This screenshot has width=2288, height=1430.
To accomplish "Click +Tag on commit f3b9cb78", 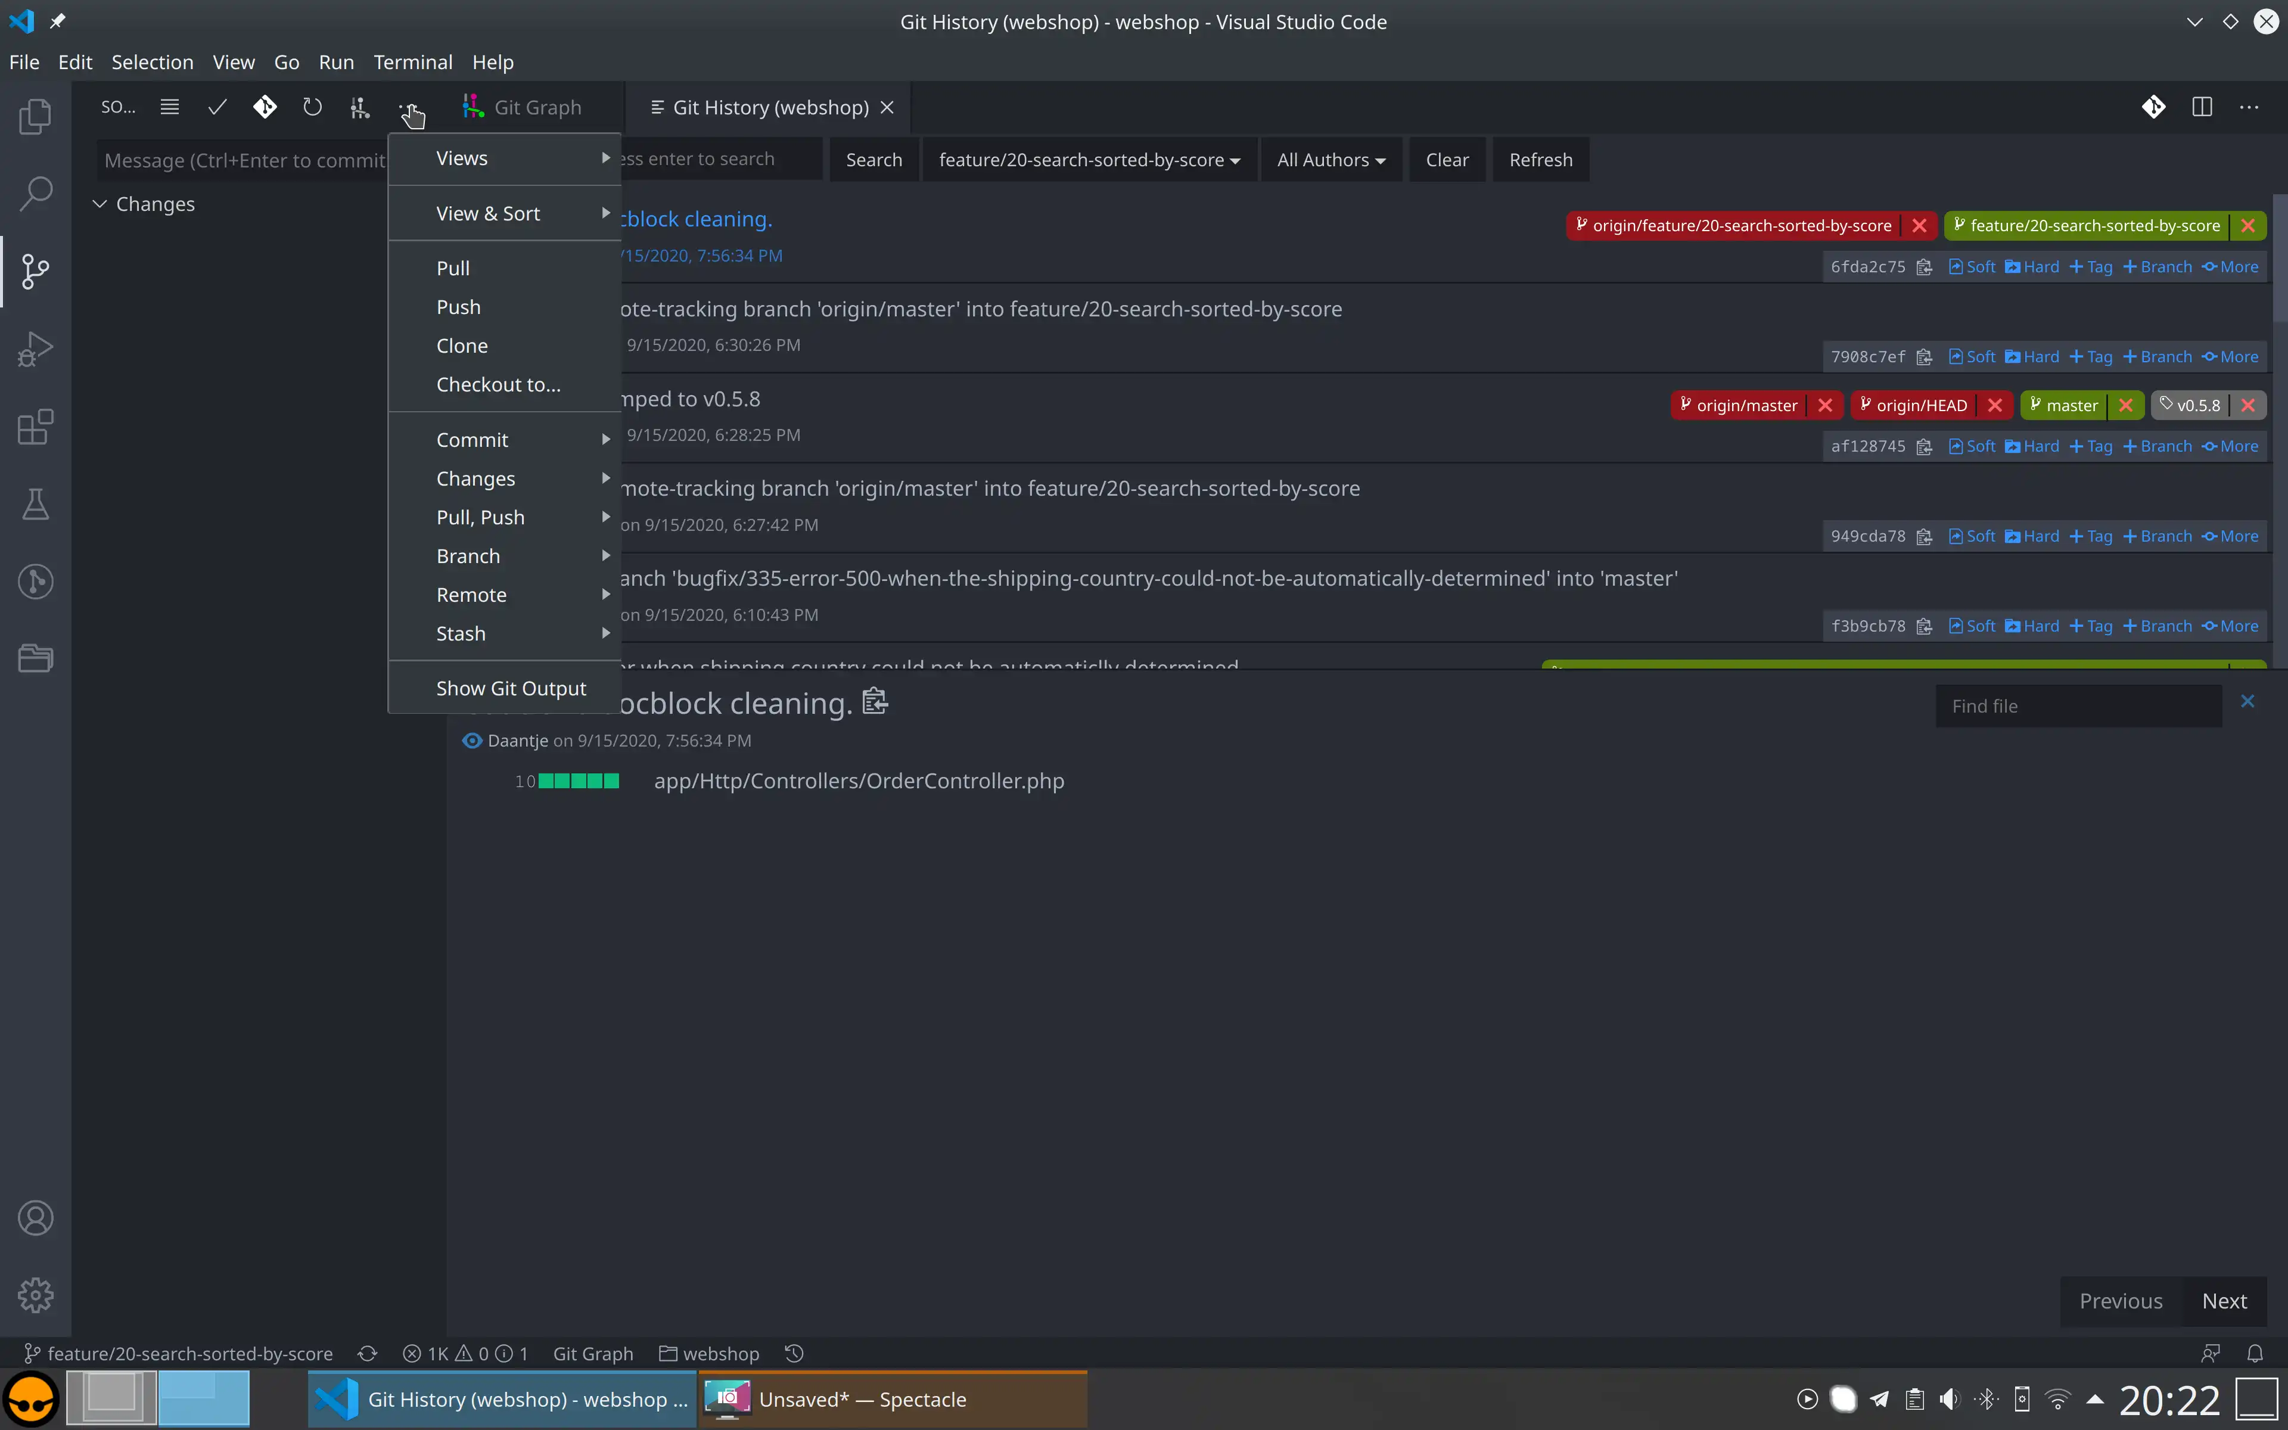I will coord(2090,626).
